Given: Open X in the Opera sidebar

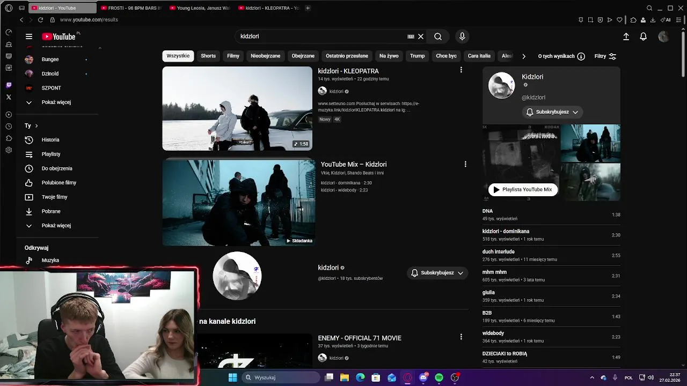Looking at the screenshot, I should (9, 97).
